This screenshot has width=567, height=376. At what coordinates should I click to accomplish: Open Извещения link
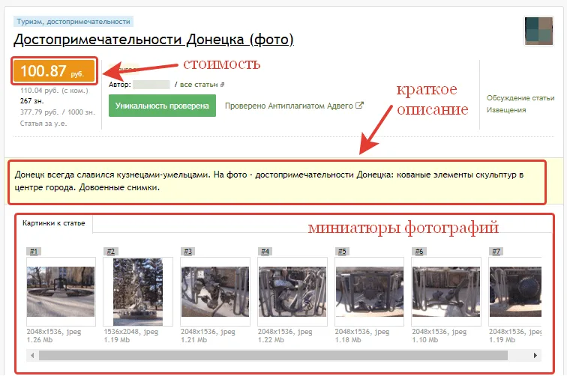click(x=506, y=110)
